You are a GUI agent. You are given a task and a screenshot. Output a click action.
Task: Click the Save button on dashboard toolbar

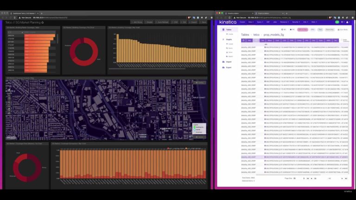(x=203, y=22)
